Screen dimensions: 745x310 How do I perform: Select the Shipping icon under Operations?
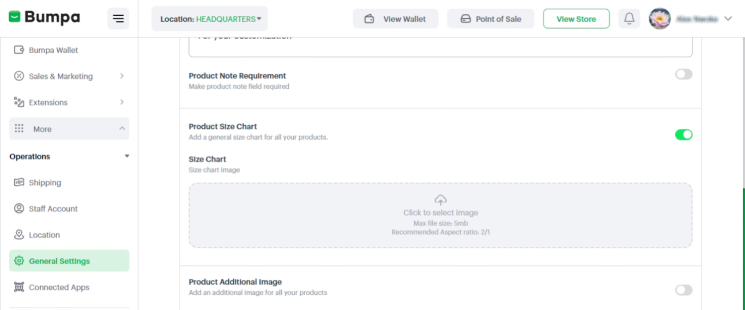pyautogui.click(x=18, y=182)
